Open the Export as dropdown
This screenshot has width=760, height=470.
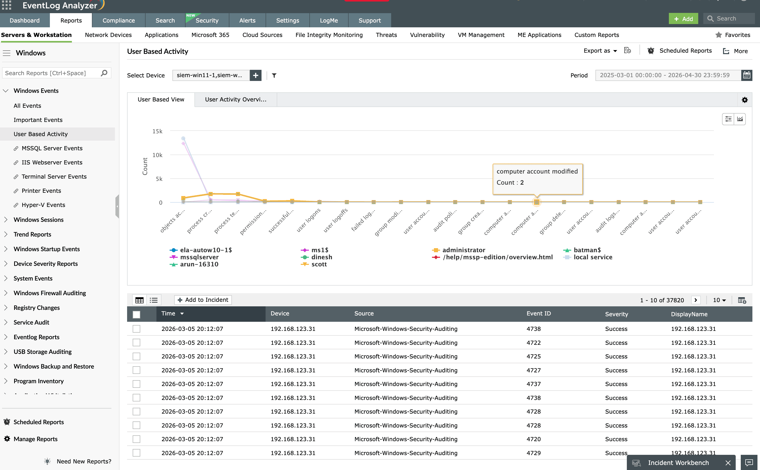coord(600,51)
